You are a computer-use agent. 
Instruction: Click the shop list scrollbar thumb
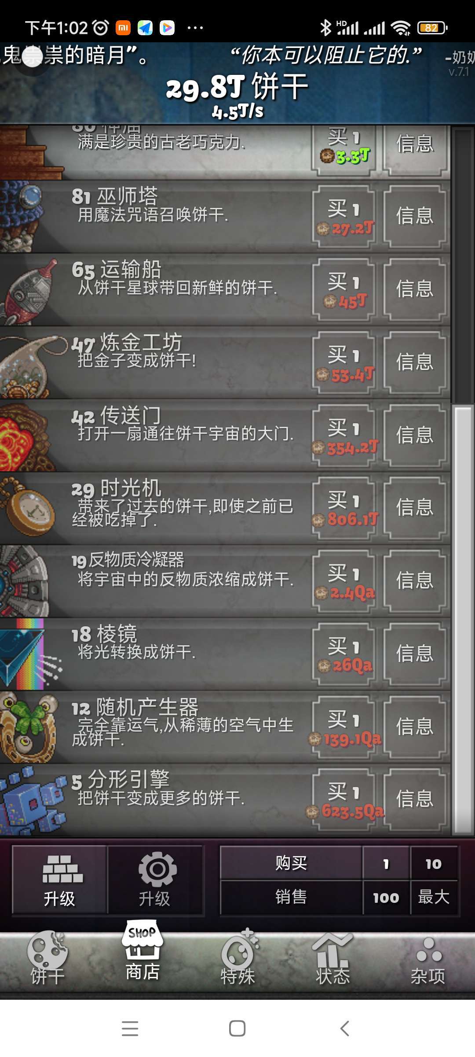(x=463, y=620)
